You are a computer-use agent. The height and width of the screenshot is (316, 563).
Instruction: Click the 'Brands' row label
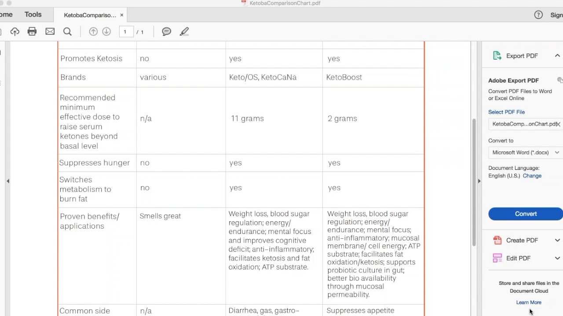tap(73, 77)
